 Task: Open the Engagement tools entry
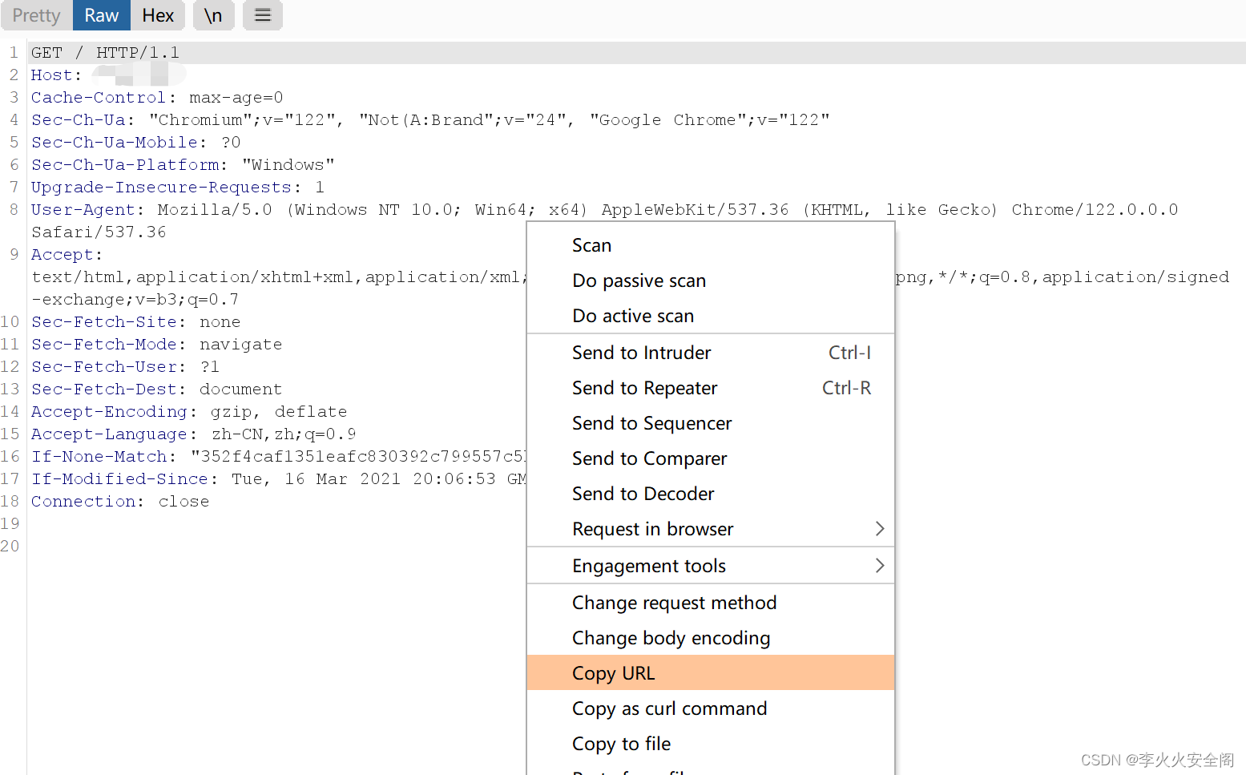[710, 566]
